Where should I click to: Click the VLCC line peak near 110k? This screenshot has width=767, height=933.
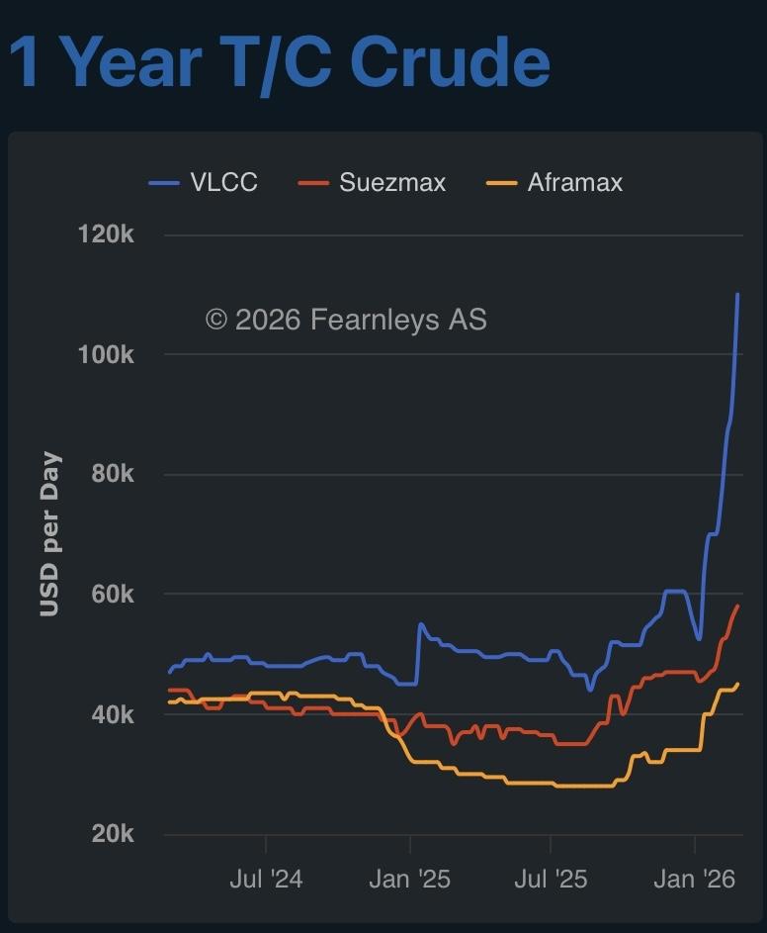coord(737,294)
